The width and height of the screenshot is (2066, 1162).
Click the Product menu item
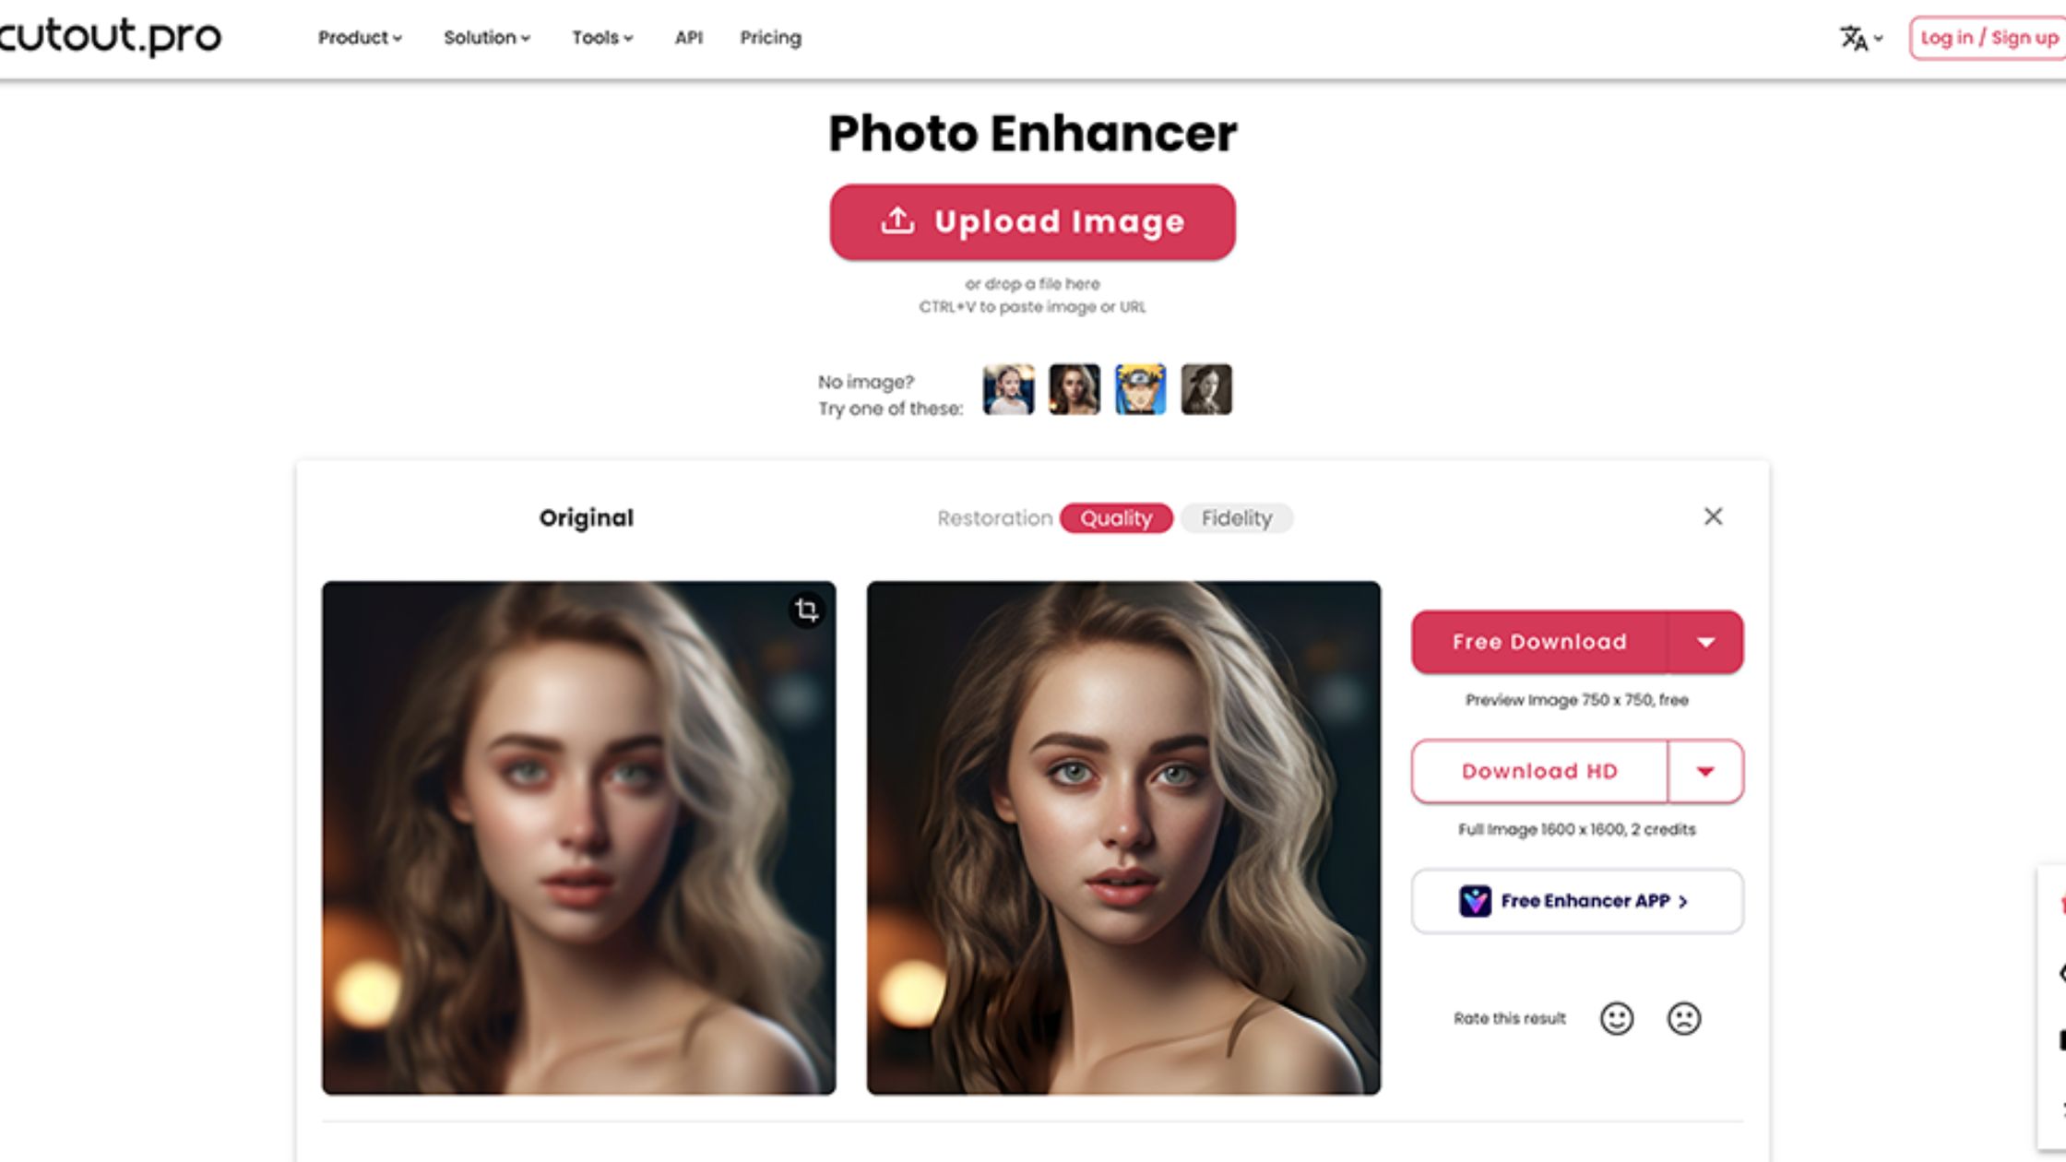(x=358, y=39)
